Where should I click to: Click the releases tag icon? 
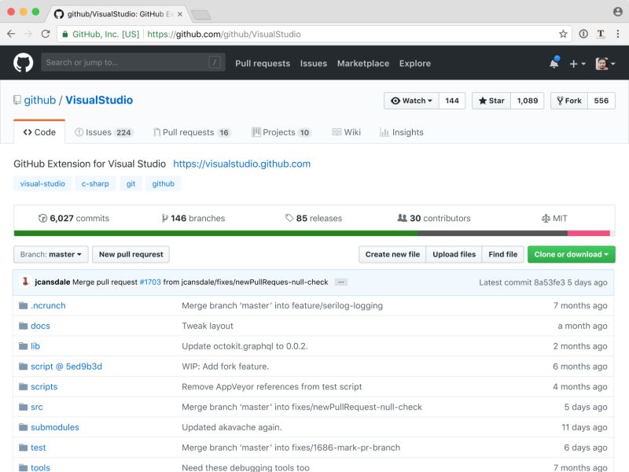pyautogui.click(x=289, y=218)
